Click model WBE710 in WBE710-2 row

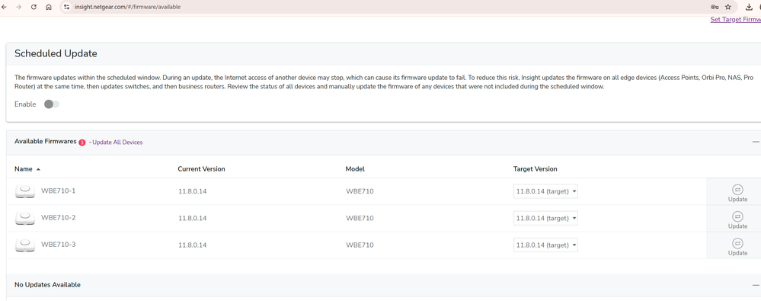tap(360, 218)
